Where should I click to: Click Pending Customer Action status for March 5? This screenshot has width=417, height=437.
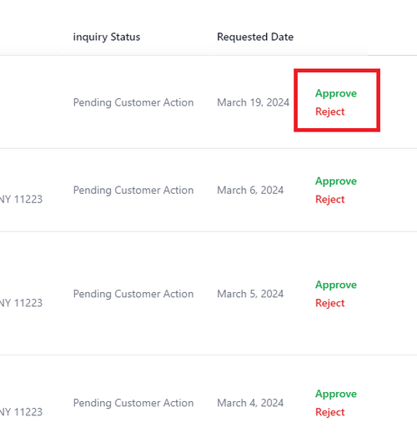133,294
